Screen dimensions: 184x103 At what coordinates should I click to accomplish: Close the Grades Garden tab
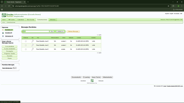point(24,2)
